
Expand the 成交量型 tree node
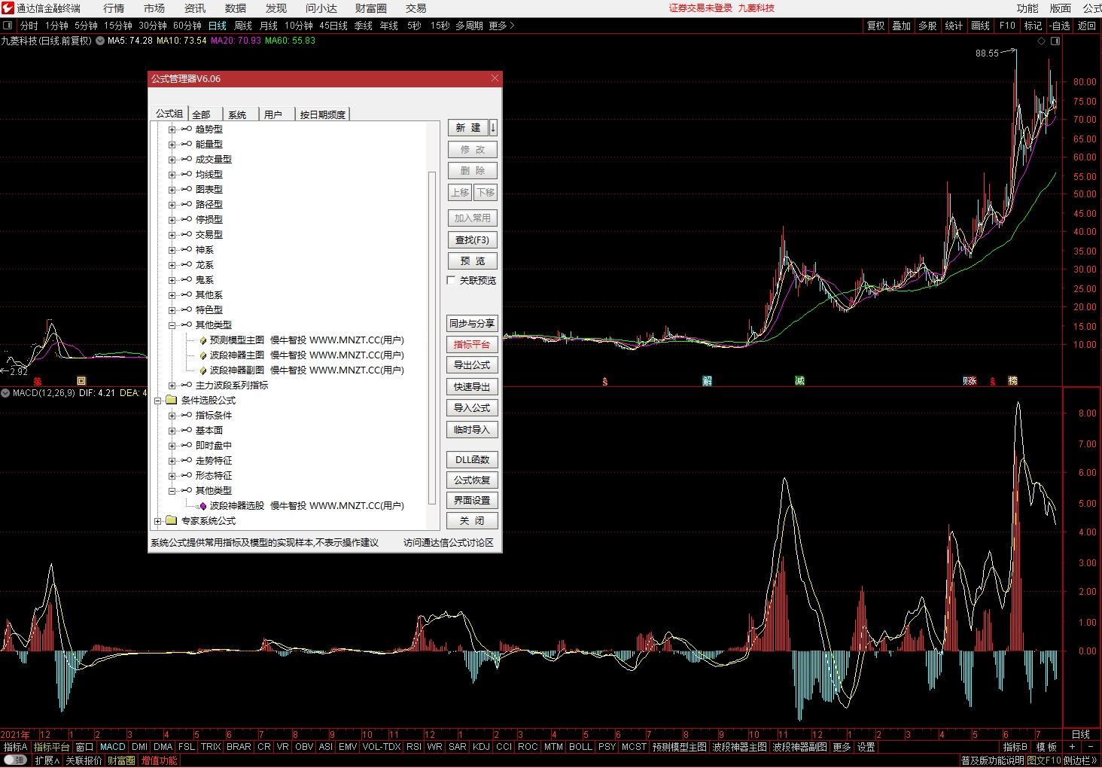tap(172, 160)
